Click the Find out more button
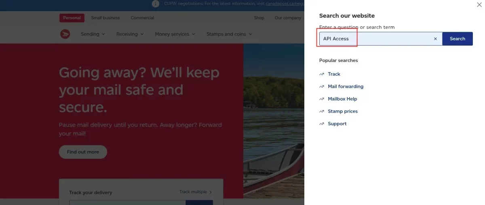 (x=83, y=152)
